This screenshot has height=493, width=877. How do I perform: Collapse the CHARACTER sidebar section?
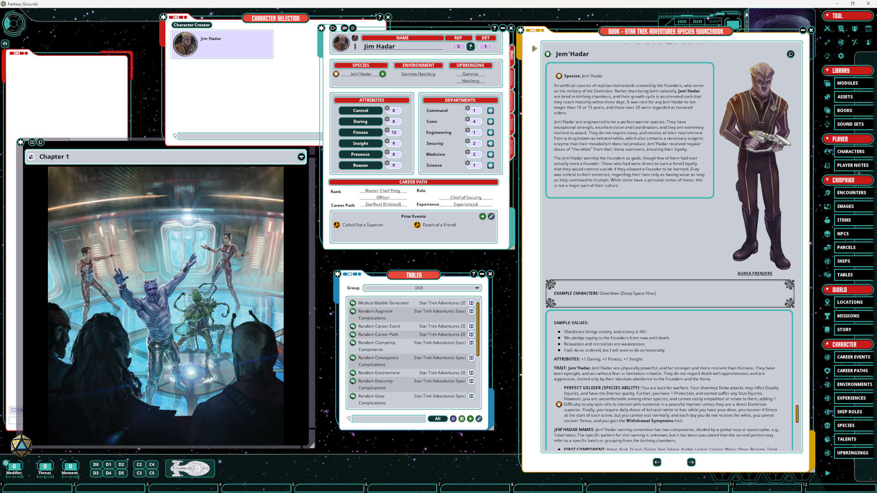point(847,344)
